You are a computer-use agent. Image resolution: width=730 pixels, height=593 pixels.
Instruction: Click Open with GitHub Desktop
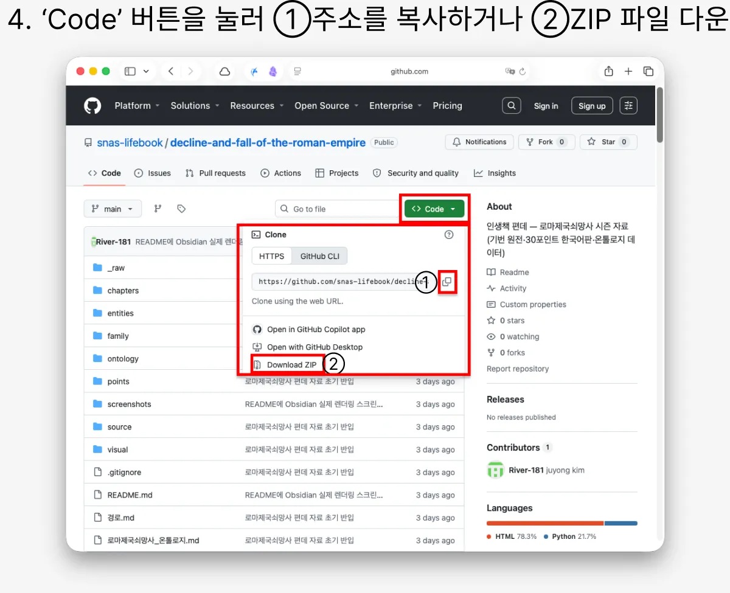[307, 347]
